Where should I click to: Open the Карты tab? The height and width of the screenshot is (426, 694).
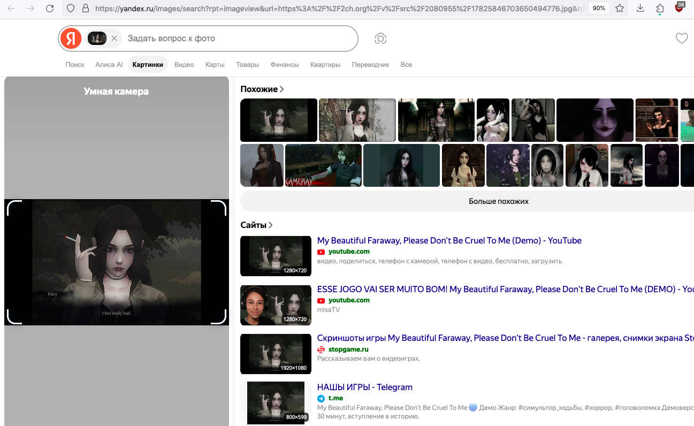point(215,65)
